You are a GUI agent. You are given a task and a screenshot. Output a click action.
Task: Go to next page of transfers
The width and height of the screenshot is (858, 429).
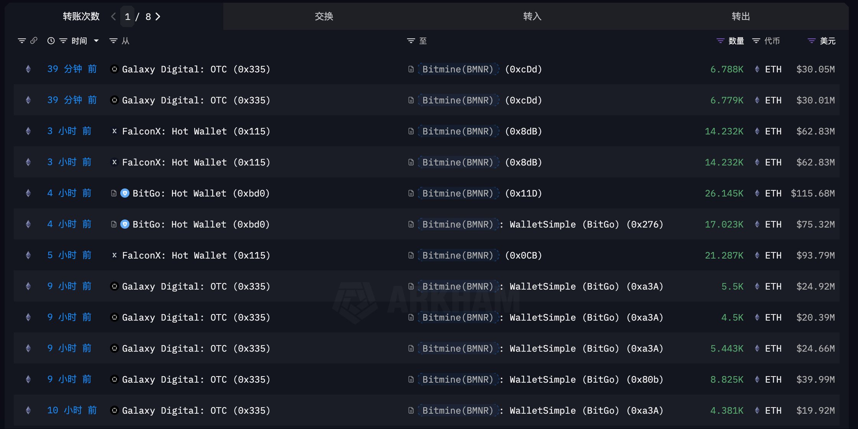tap(158, 16)
